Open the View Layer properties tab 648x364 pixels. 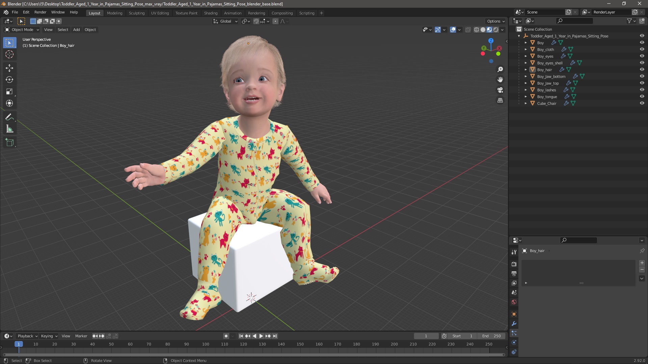click(514, 283)
